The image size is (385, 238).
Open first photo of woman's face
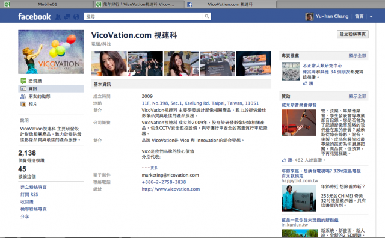point(109,63)
